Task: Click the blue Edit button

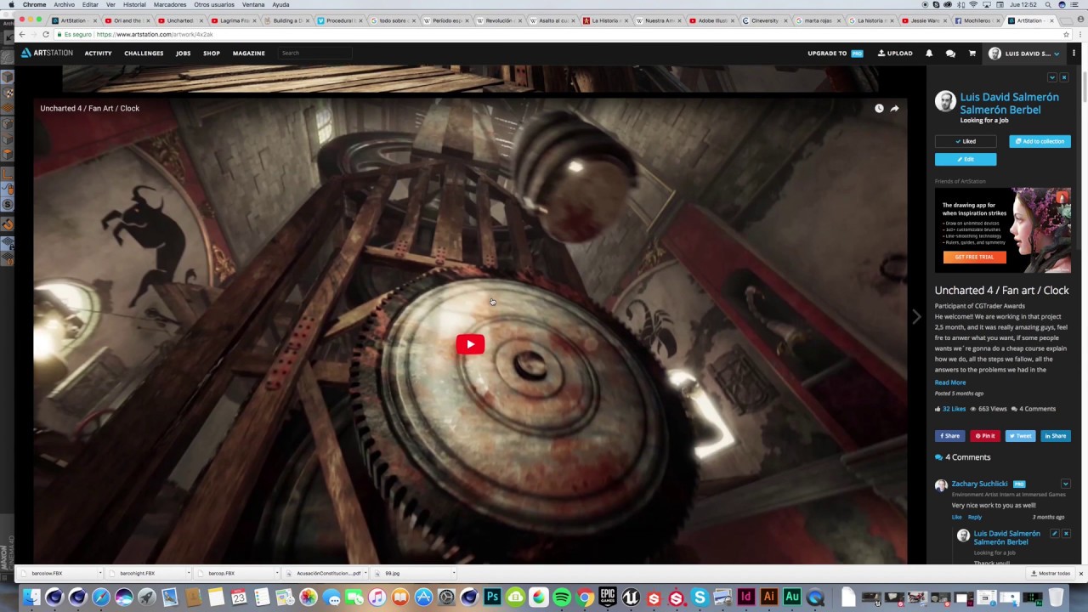Action: click(x=966, y=159)
